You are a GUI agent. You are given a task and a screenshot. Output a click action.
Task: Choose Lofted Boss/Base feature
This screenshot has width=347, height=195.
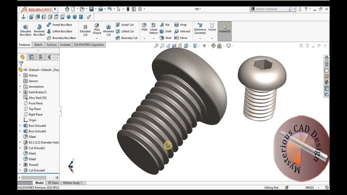pos(59,31)
